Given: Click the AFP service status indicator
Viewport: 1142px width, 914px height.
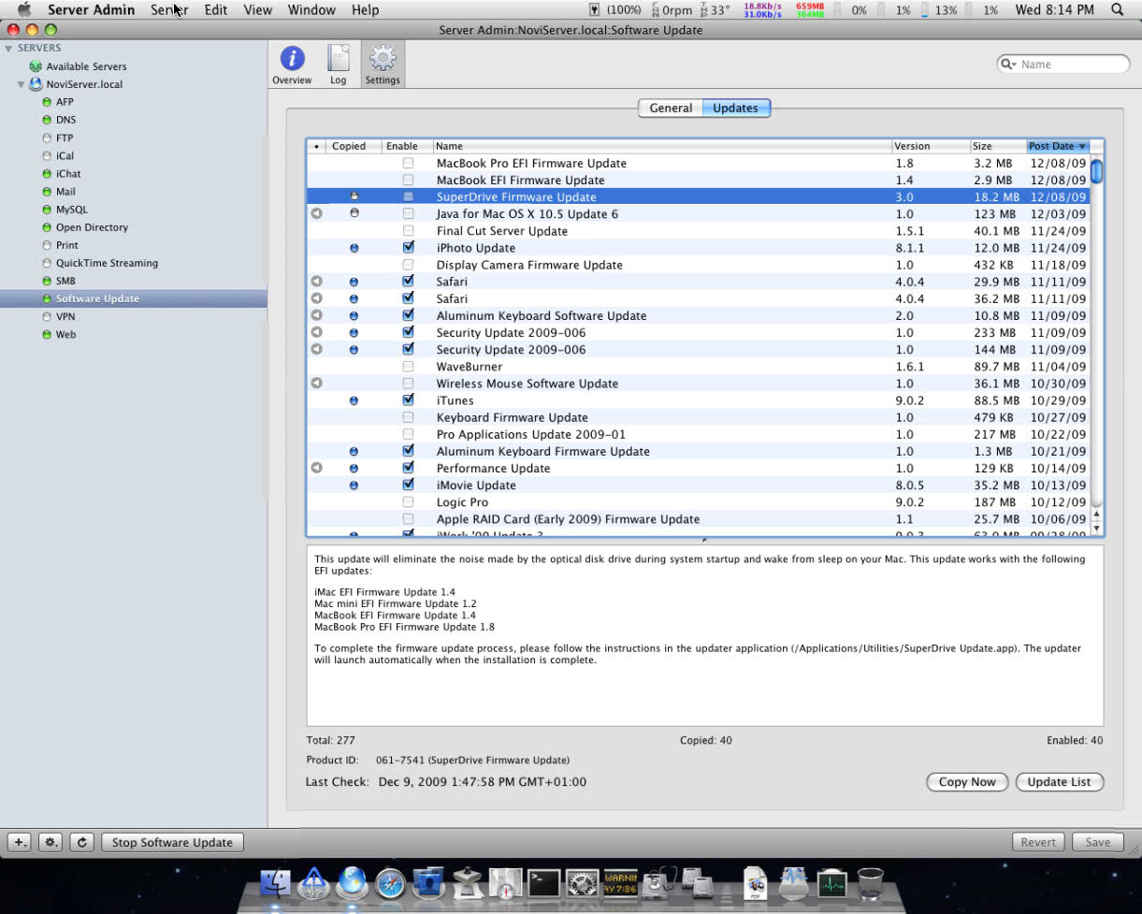Looking at the screenshot, I should [x=47, y=102].
